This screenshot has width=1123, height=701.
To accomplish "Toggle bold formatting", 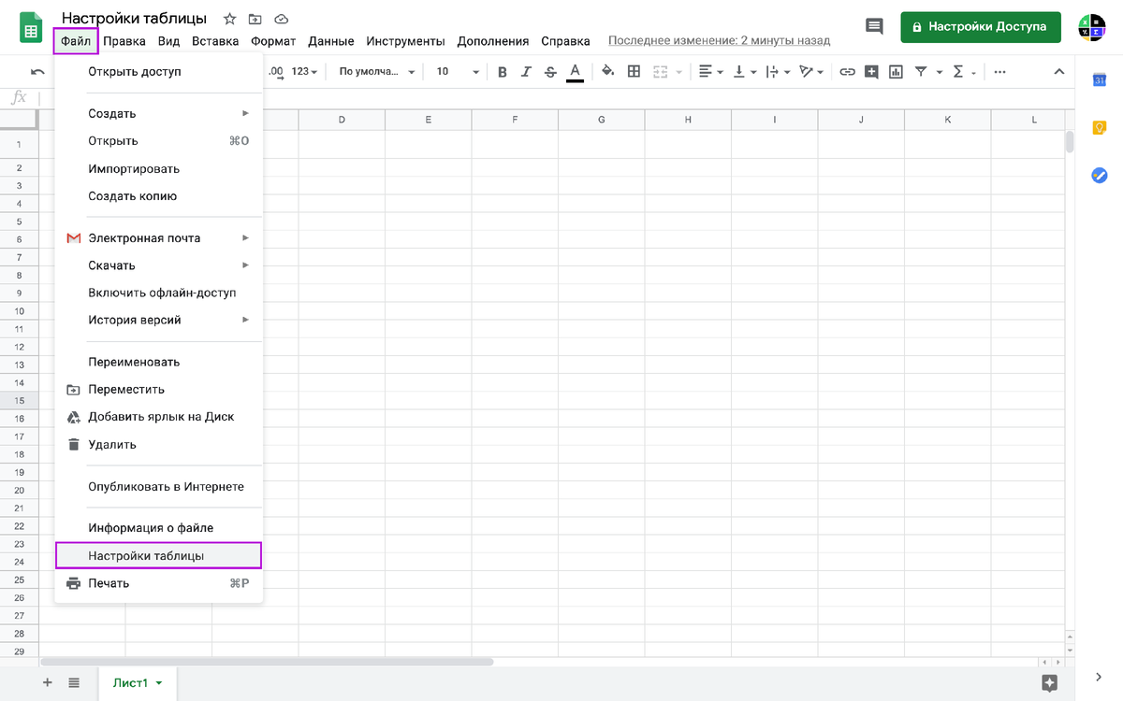I will pyautogui.click(x=503, y=72).
